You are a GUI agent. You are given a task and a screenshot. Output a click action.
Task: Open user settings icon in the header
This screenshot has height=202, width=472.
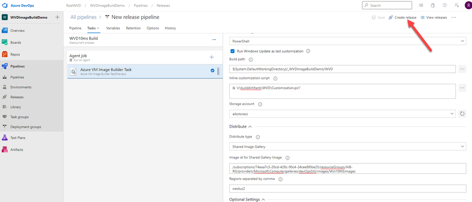(x=457, y=5)
